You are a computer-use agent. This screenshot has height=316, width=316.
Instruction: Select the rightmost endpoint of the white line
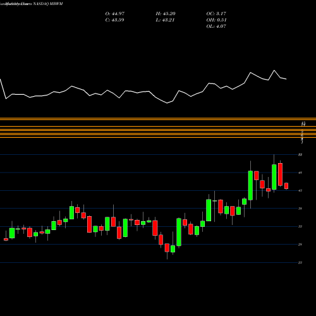coord(286,79)
